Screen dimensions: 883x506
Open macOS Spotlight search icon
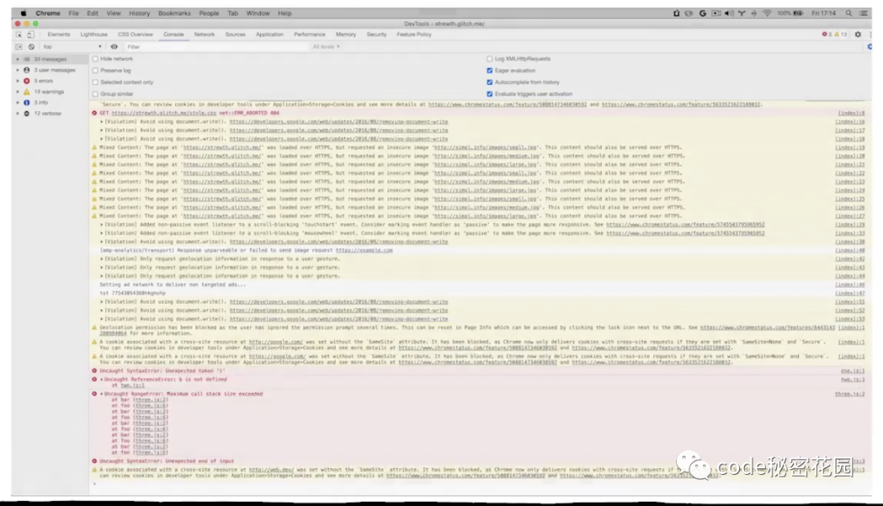point(849,13)
